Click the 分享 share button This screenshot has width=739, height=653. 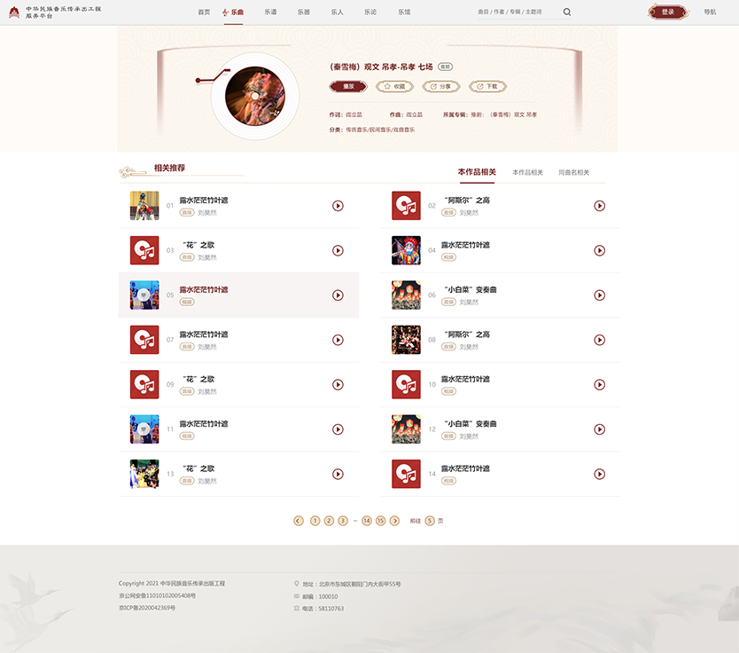(441, 87)
